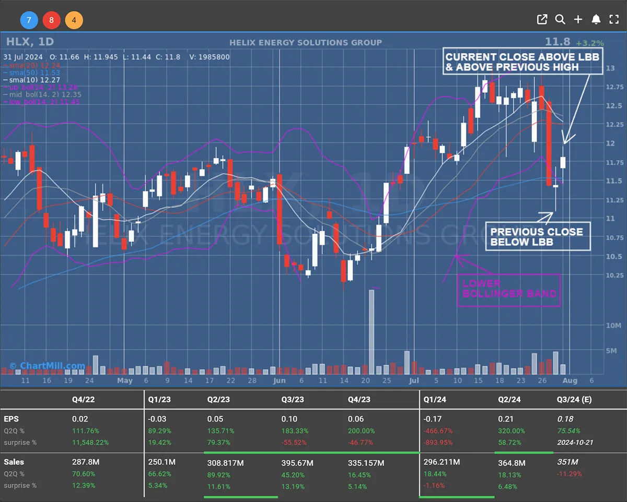Screen dimensions: 627x502
Task: Click the Jul label on date axis
Action: pyautogui.click(x=414, y=380)
